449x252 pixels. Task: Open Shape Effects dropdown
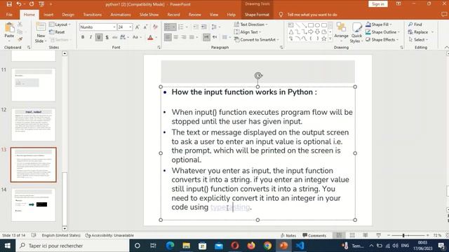click(382, 40)
